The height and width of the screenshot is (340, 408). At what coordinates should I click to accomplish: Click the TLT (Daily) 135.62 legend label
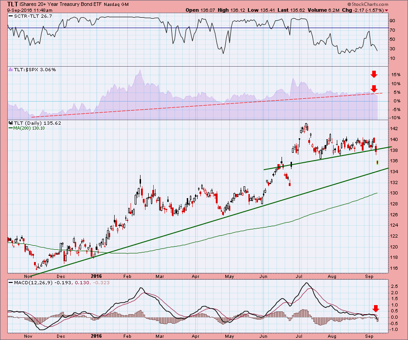[x=38, y=123]
